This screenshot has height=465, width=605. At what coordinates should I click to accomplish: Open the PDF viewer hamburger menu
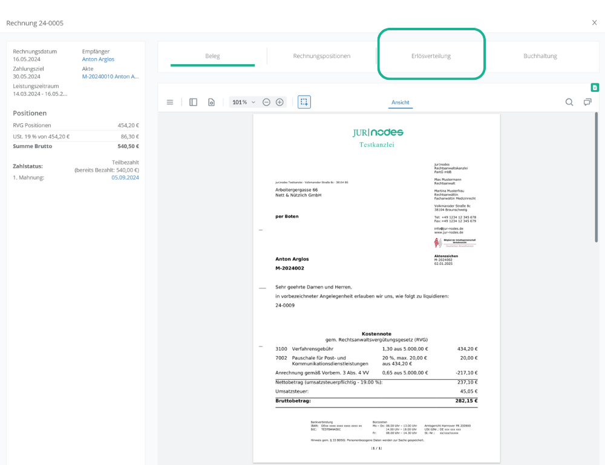(x=170, y=102)
